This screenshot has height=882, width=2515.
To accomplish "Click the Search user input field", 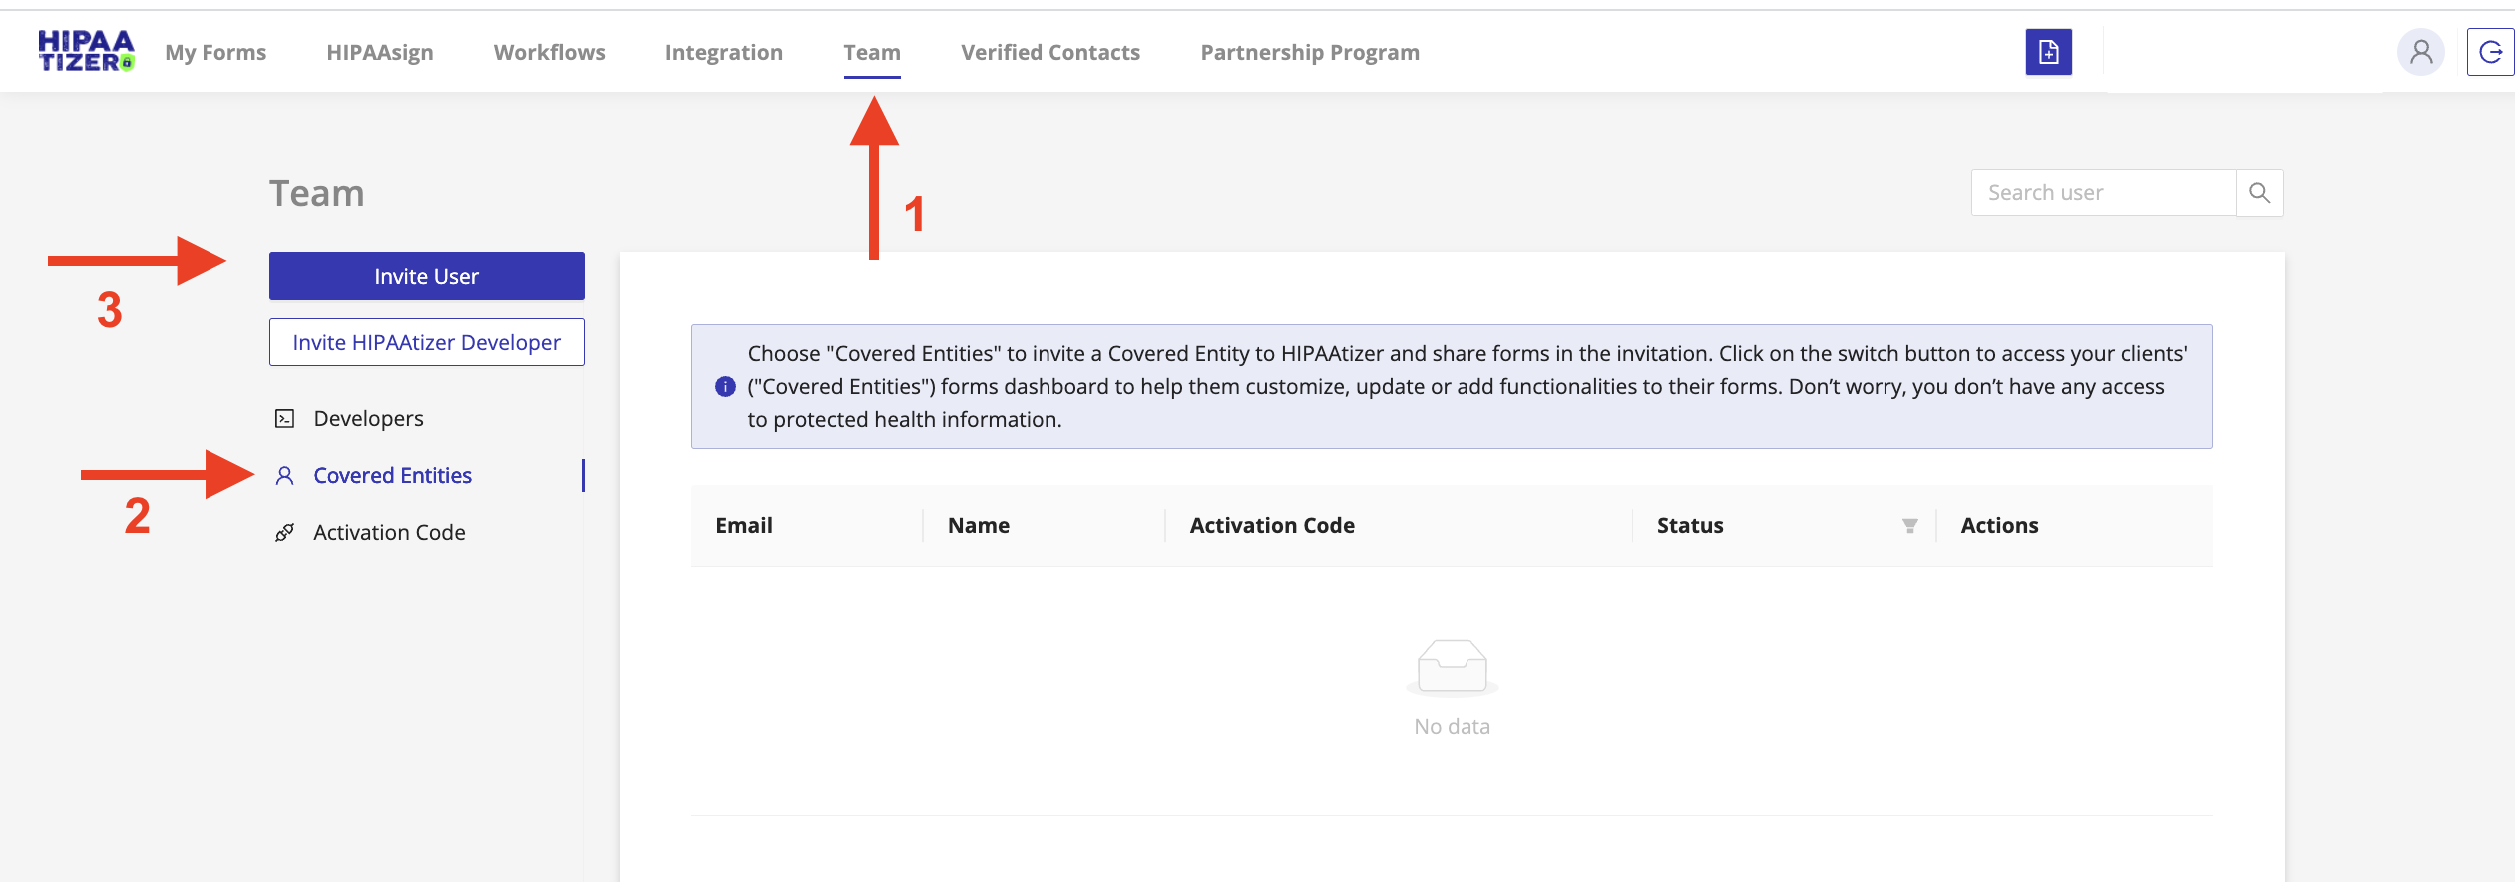I will click(2103, 193).
